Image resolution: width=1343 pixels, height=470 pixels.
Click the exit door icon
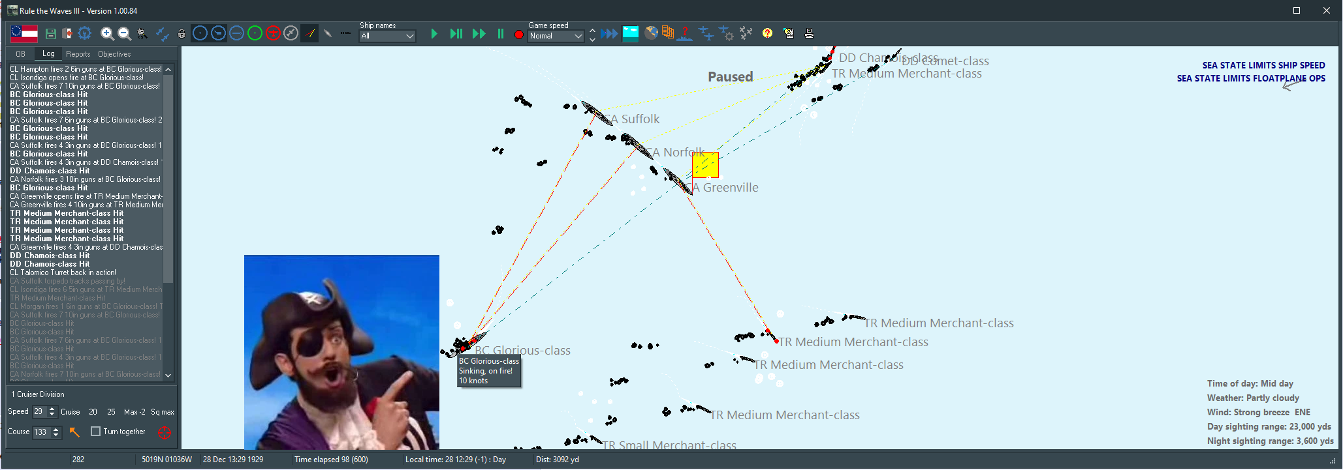point(67,33)
